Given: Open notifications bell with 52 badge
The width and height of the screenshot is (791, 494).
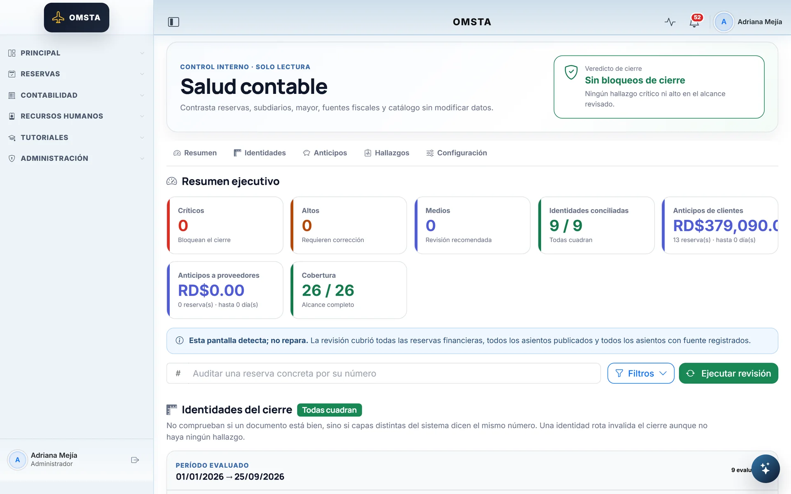Looking at the screenshot, I should coord(695,22).
